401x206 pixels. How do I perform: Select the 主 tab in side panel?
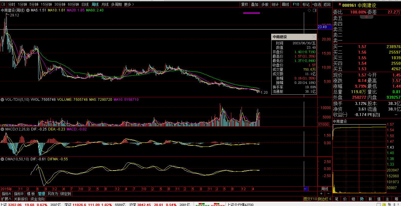click(x=387, y=199)
